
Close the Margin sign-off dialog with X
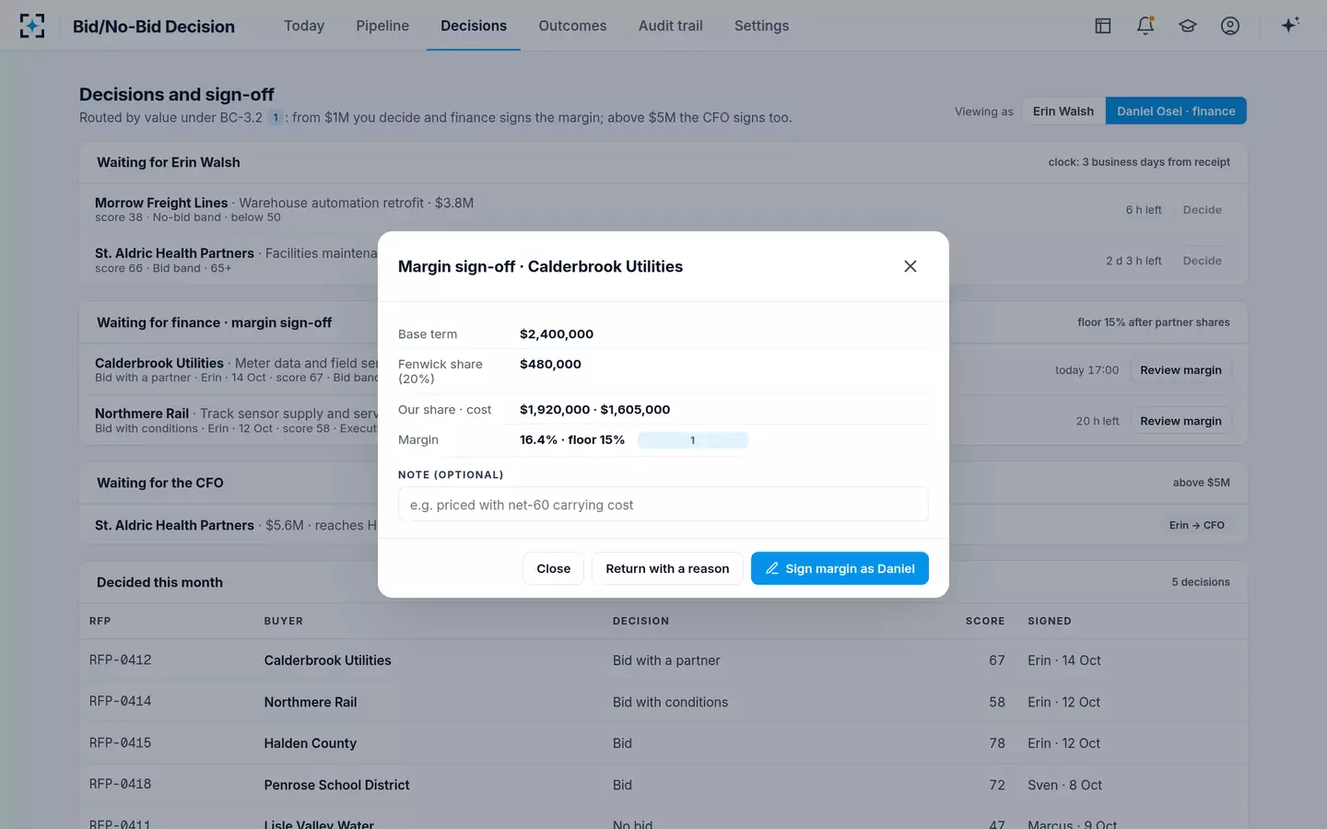click(x=910, y=266)
